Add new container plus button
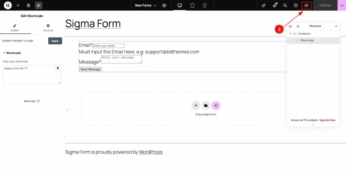This screenshot has height=176, width=346. (x=196, y=105)
